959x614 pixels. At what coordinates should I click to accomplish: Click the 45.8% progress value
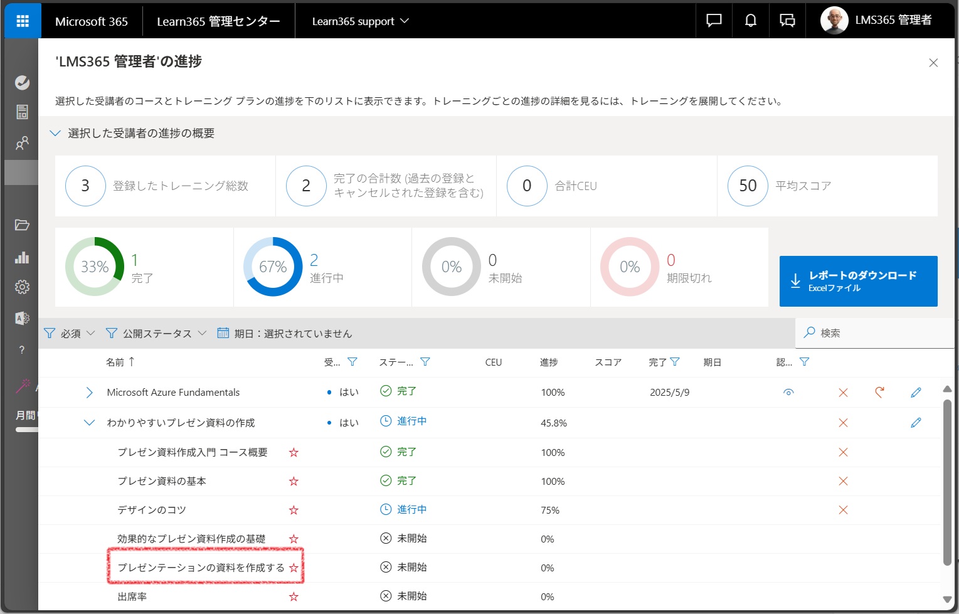tap(554, 423)
